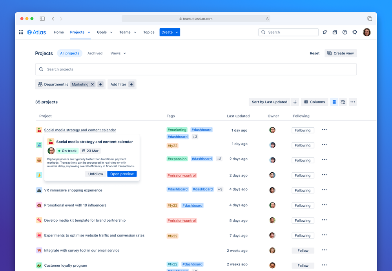Screen dimensions: 392x271
Task: Expand +3 tags on VR immersive row
Action: [220, 189]
